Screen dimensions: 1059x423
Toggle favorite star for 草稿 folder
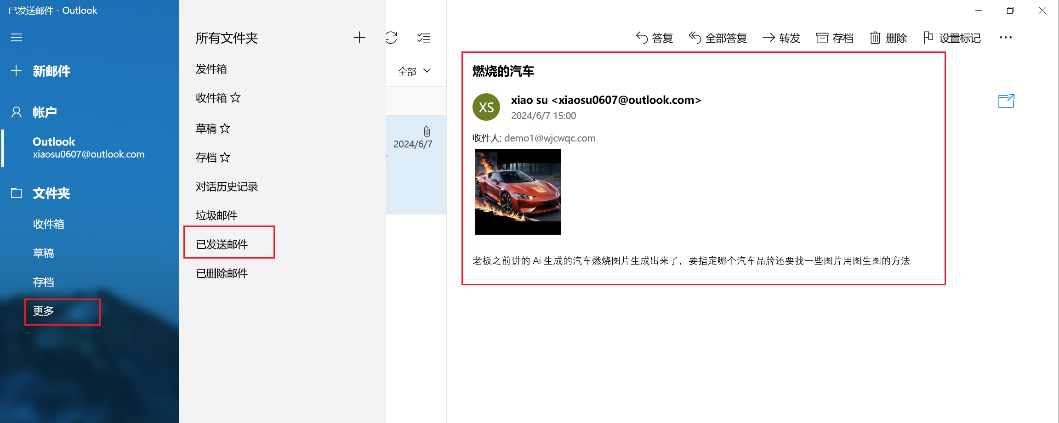pos(225,129)
